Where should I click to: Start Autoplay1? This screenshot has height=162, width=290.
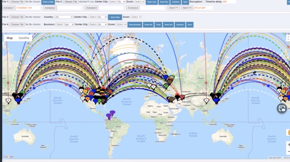point(9,8)
